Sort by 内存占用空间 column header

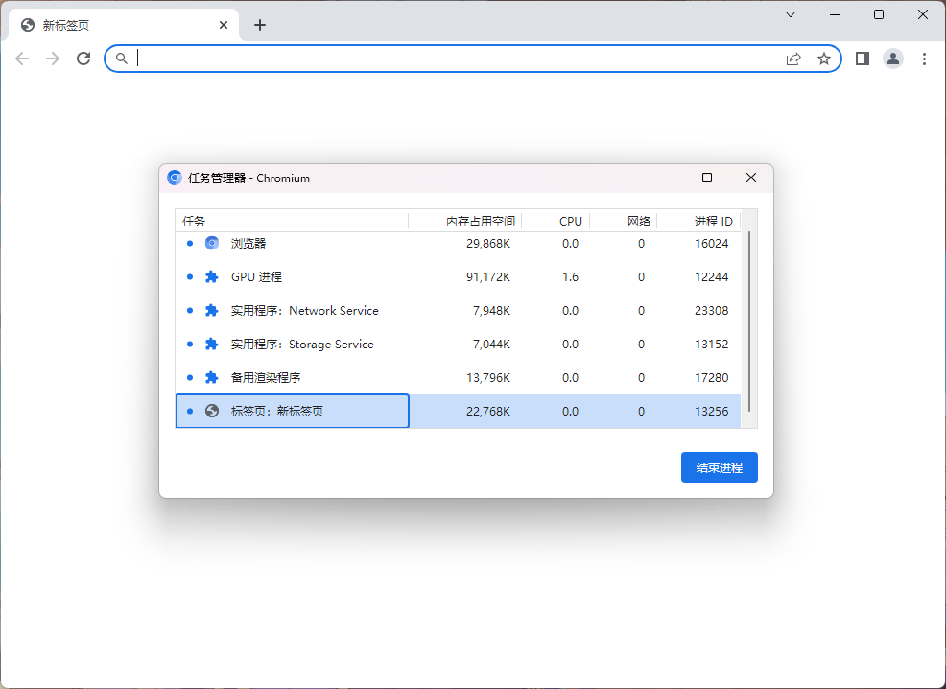click(480, 221)
